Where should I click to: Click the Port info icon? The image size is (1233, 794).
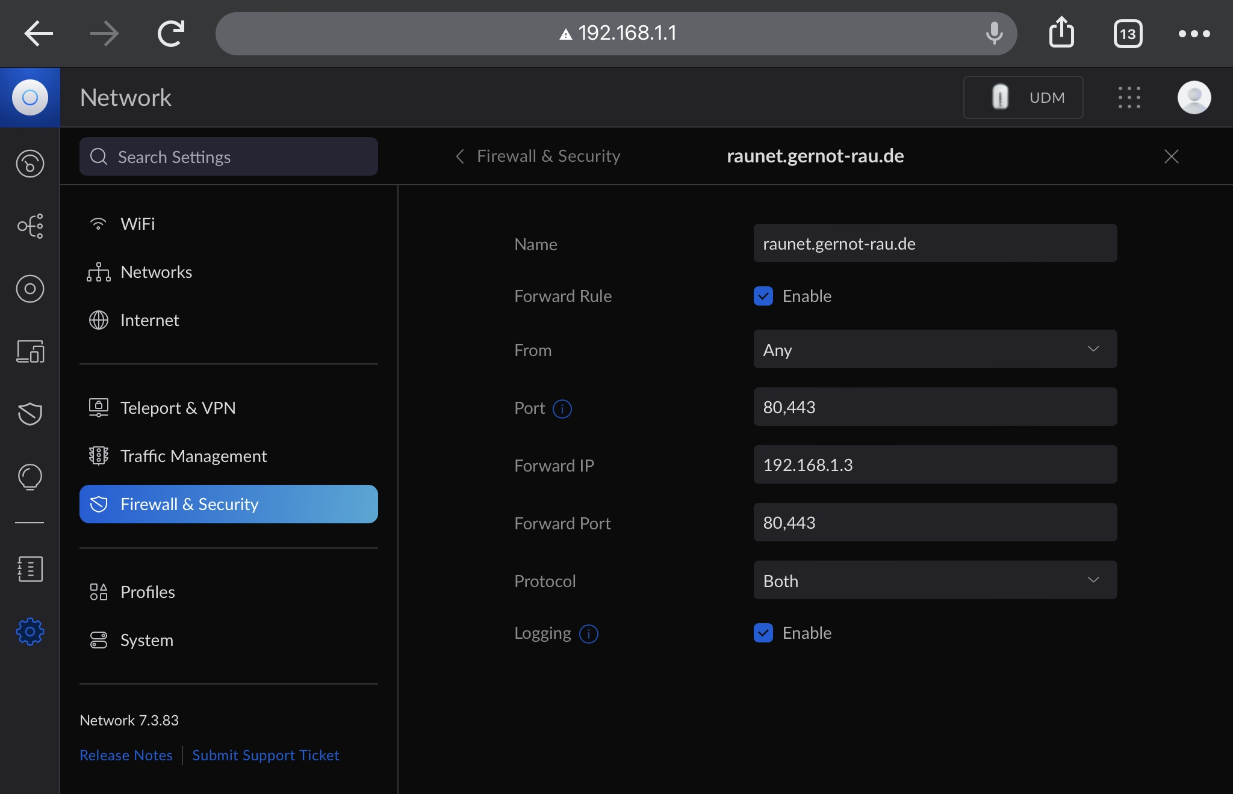tap(562, 408)
